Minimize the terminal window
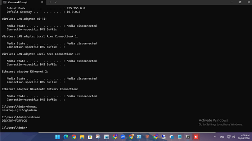This screenshot has width=252, height=141. click(231, 2)
